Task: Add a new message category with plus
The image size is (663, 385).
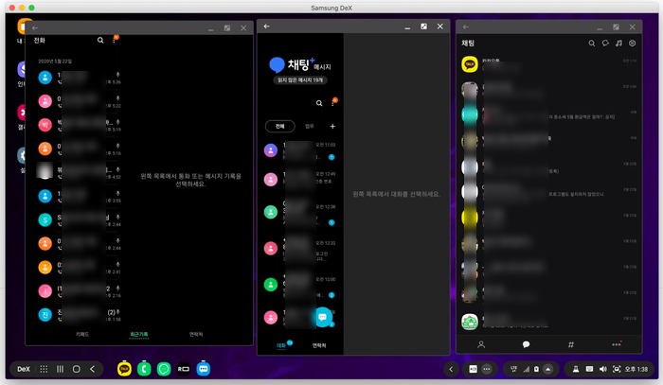Action: click(x=332, y=126)
